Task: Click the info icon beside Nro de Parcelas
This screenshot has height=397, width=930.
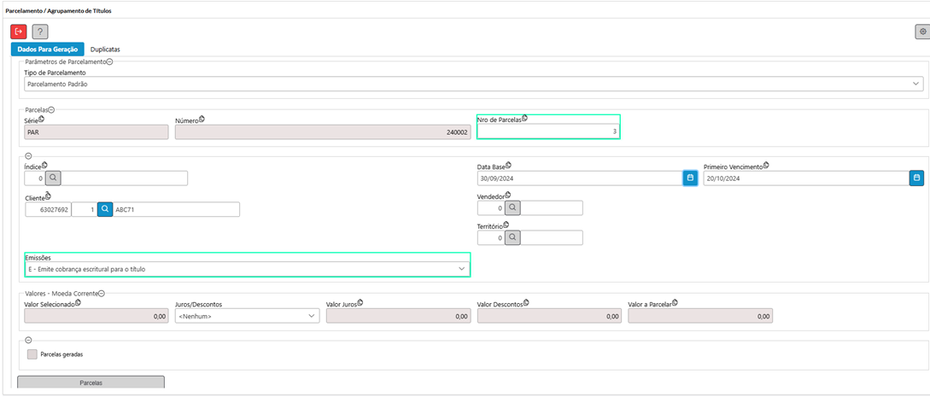Action: [x=524, y=118]
